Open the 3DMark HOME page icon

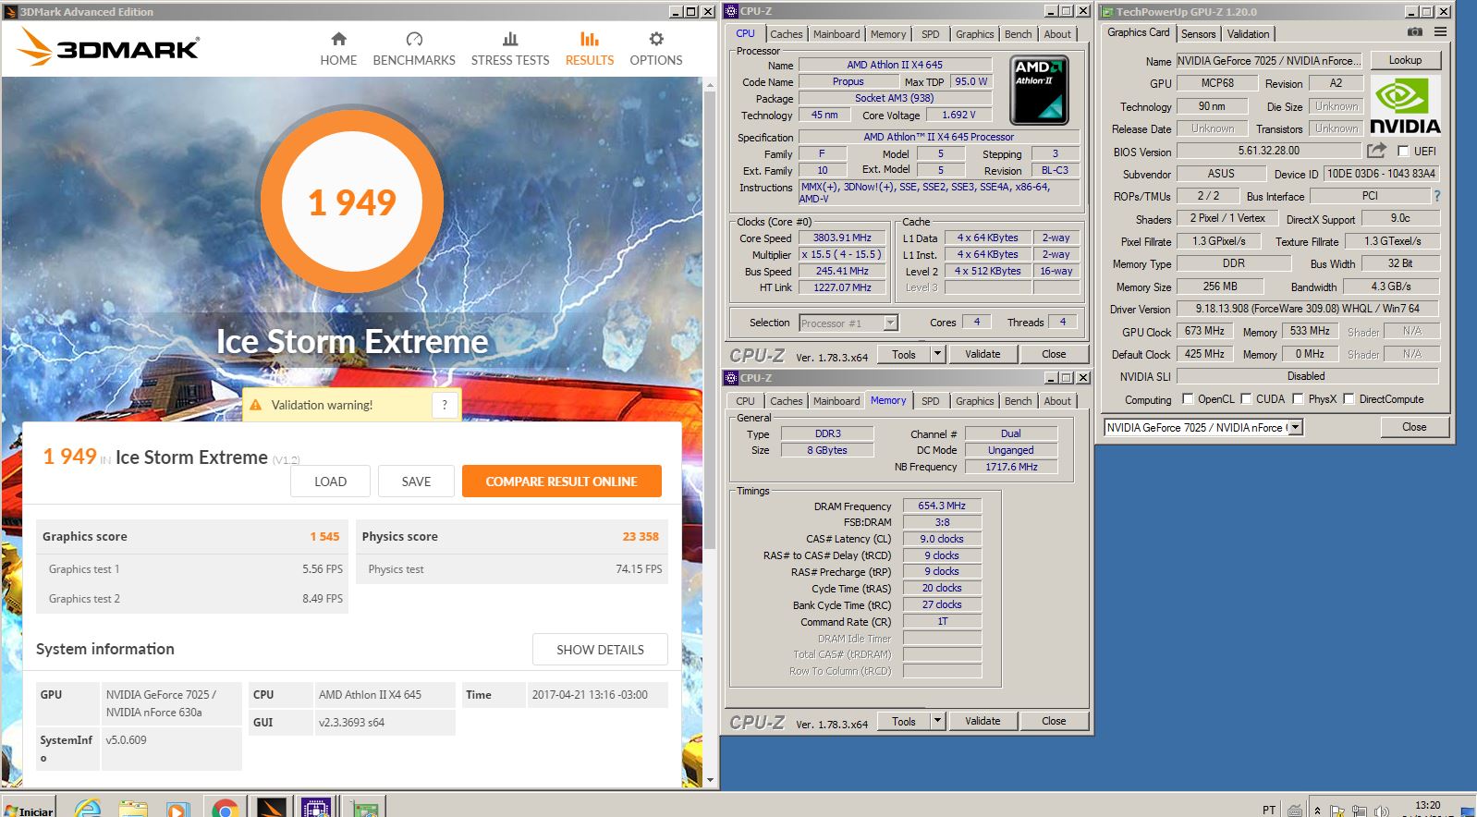coord(338,39)
